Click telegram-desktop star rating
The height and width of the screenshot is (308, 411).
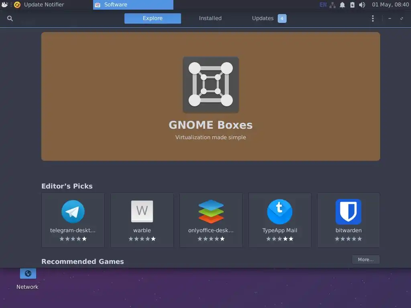[x=73, y=239]
